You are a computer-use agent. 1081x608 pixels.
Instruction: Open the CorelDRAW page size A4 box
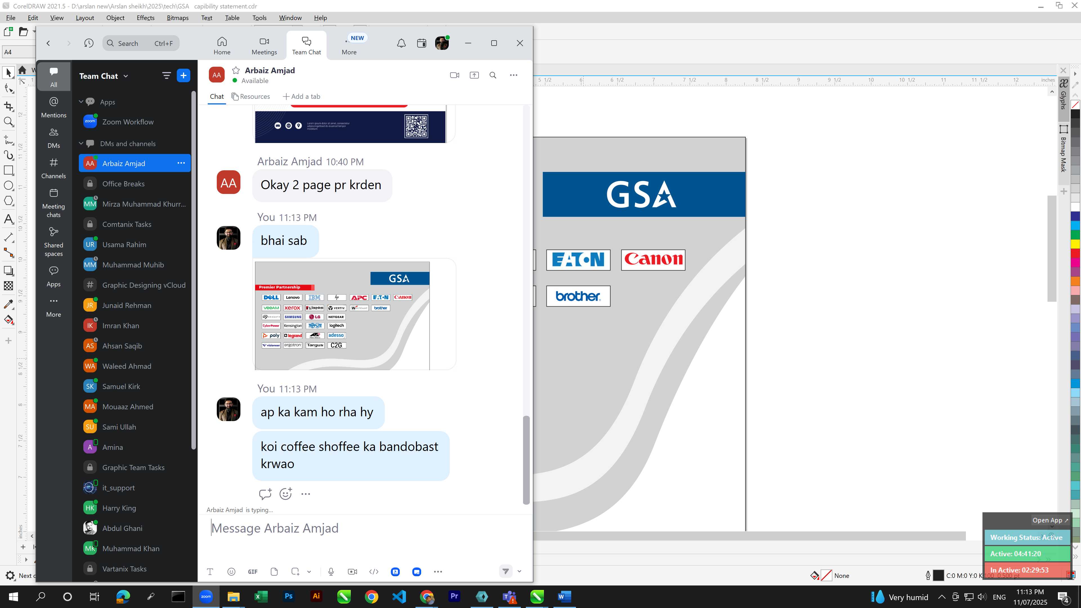tap(19, 52)
